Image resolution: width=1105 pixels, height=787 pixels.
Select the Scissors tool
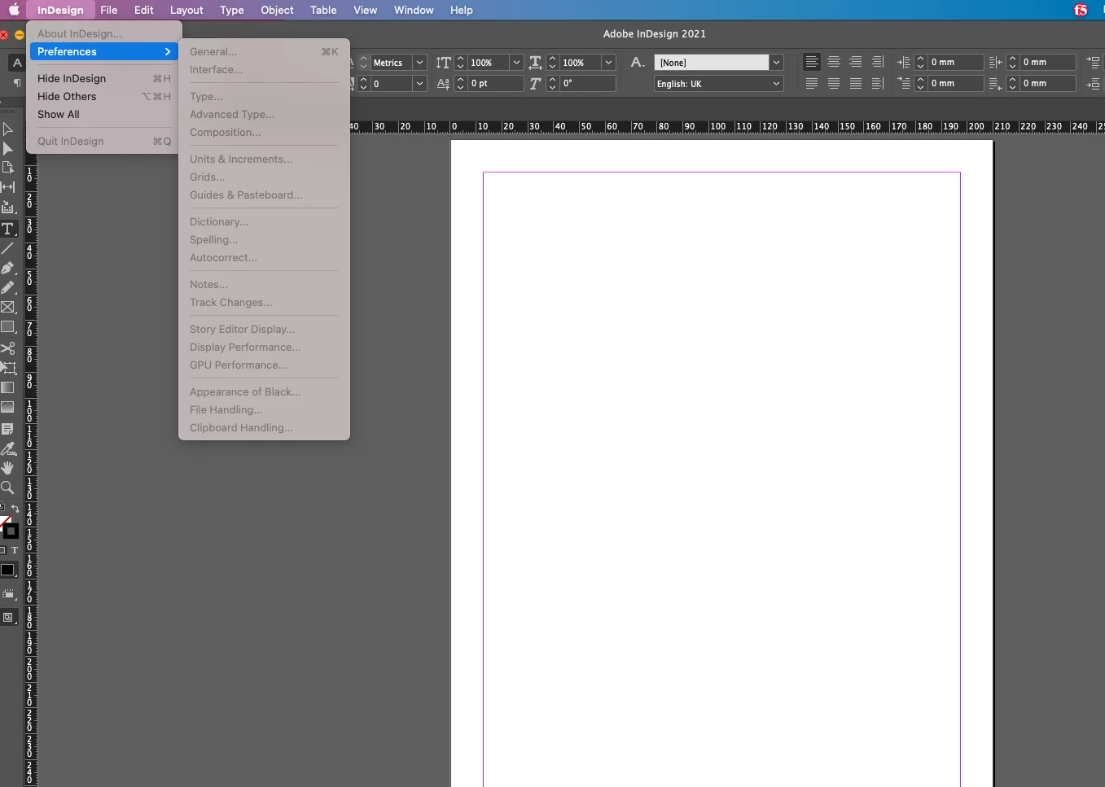tap(7, 348)
